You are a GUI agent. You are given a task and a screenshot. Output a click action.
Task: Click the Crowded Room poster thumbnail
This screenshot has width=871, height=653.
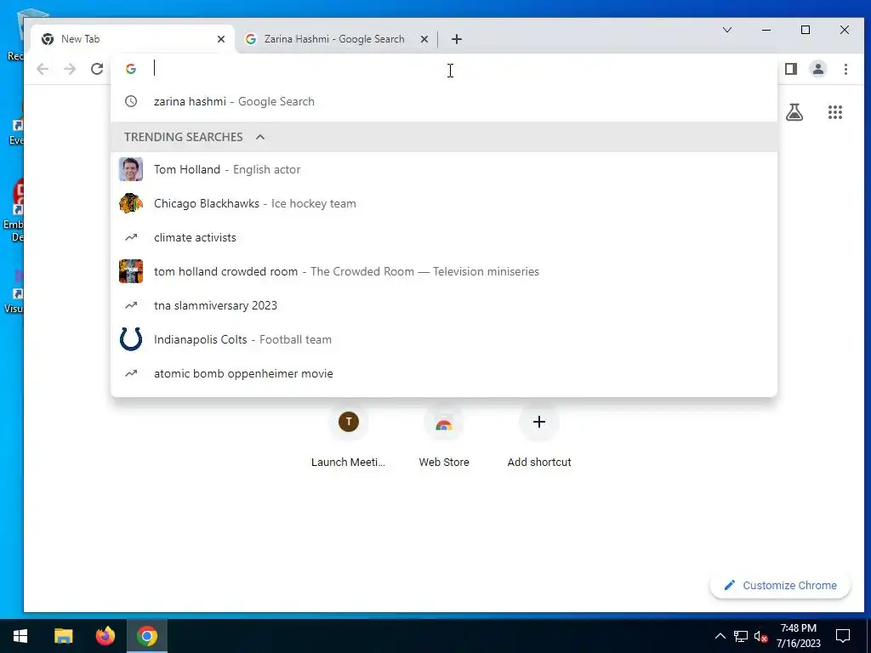pyautogui.click(x=131, y=271)
